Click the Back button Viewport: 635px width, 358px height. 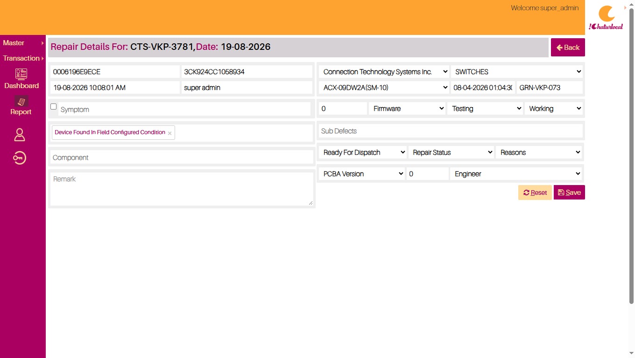[568, 48]
